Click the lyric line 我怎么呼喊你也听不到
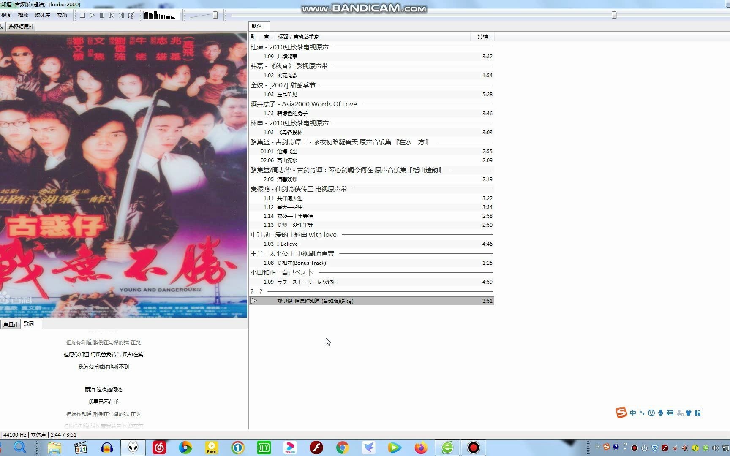730x456 pixels. [x=104, y=366]
